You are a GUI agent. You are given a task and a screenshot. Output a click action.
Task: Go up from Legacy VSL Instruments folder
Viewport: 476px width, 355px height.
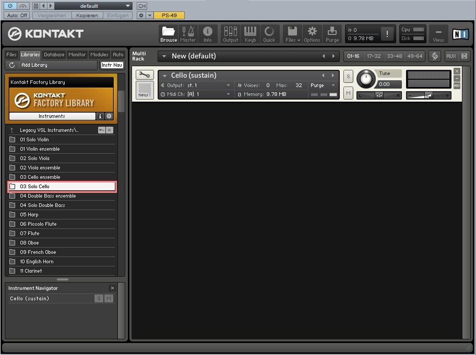[x=12, y=130]
